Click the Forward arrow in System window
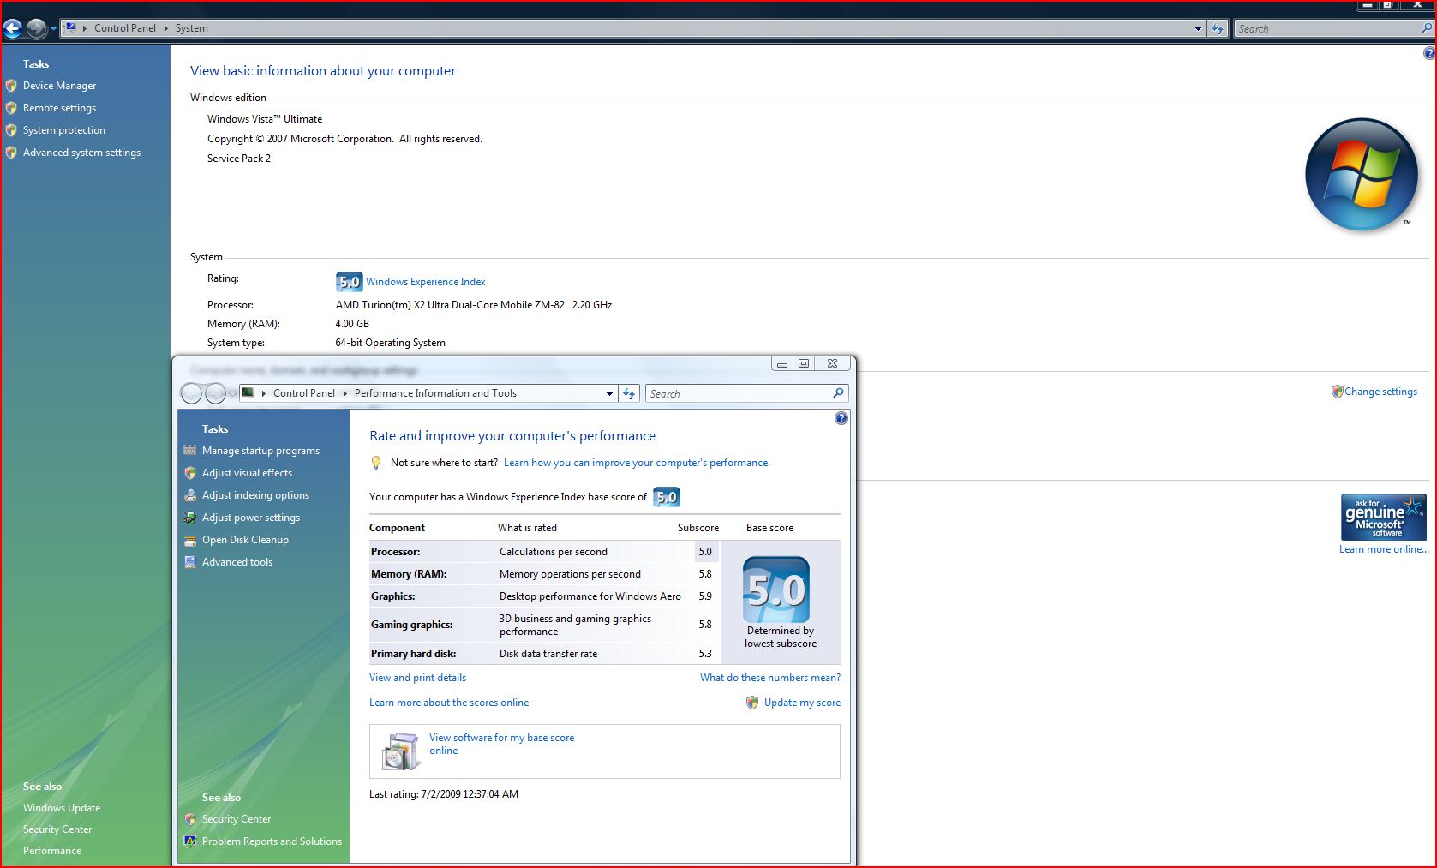The height and width of the screenshot is (868, 1437). [36, 28]
